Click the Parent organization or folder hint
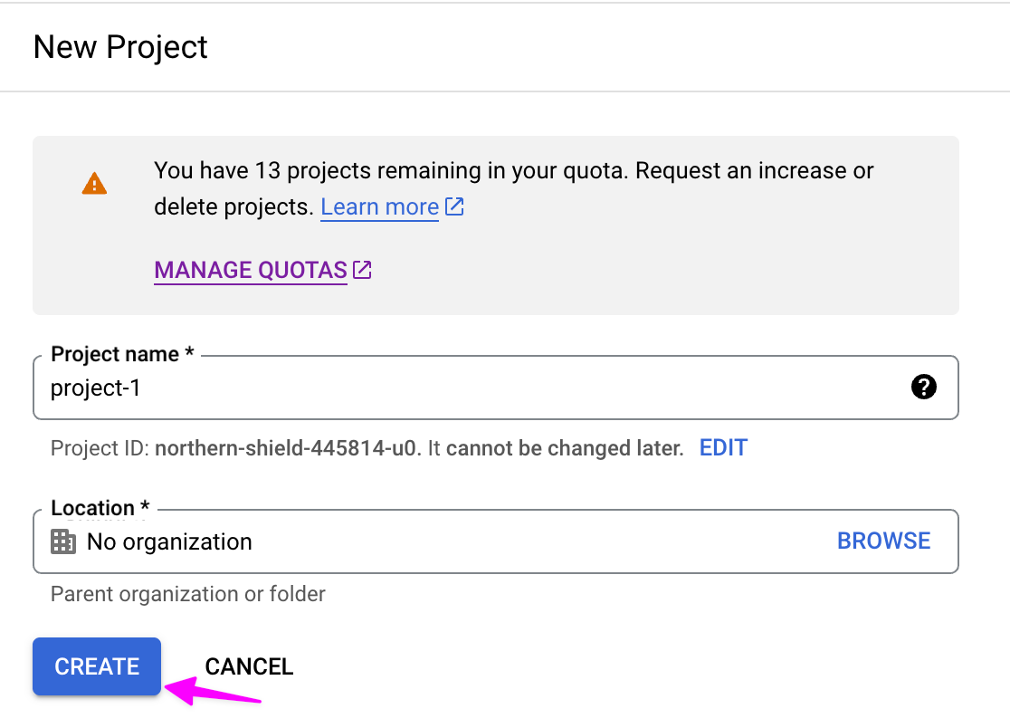Screen dimensions: 1010x728 pos(187,594)
